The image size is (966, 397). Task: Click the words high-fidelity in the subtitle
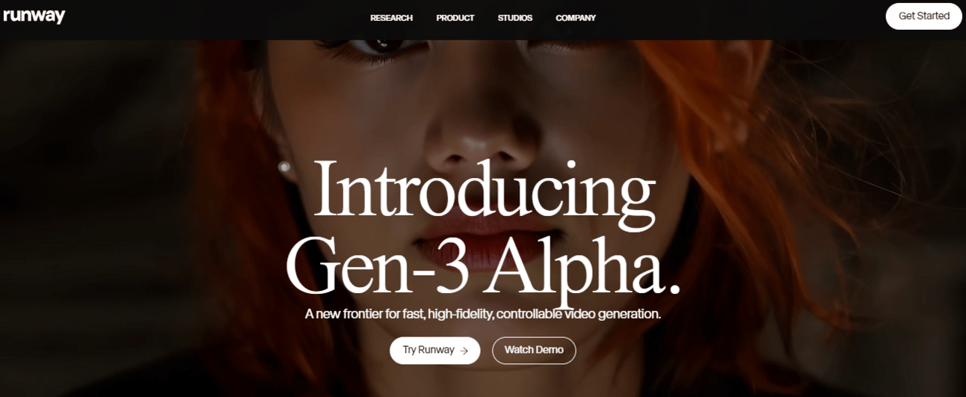pos(458,314)
